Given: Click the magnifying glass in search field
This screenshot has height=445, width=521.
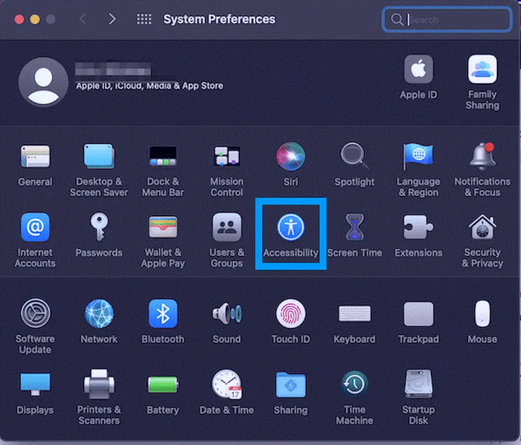Looking at the screenshot, I should [x=397, y=20].
